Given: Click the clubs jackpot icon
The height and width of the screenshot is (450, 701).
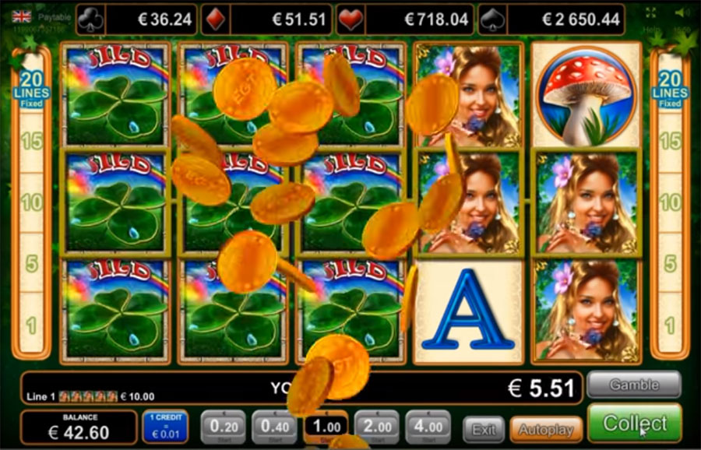Looking at the screenshot, I should (91, 19).
